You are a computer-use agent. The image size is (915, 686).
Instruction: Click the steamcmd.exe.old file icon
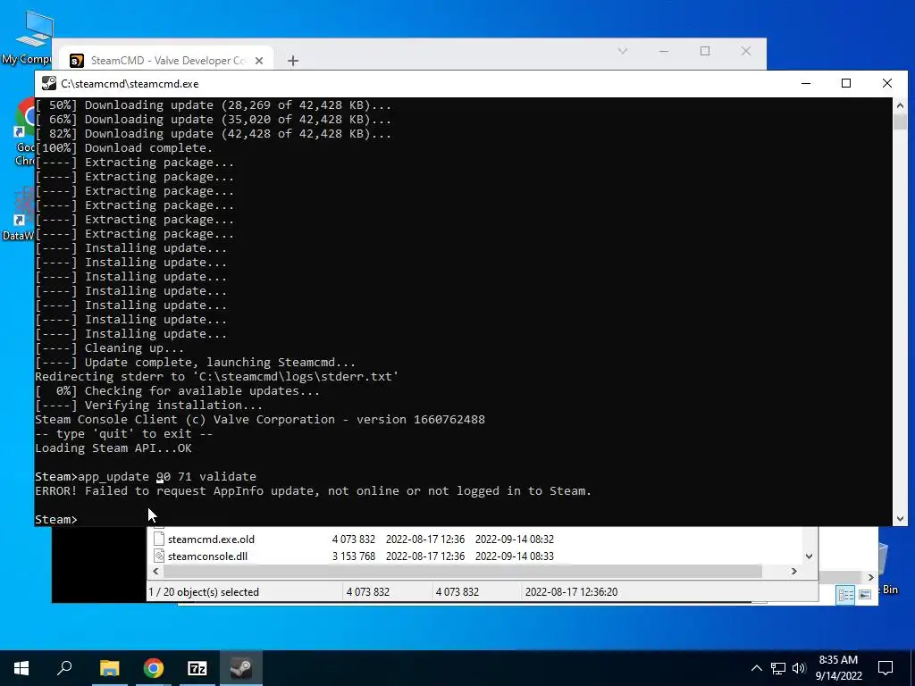tap(159, 539)
